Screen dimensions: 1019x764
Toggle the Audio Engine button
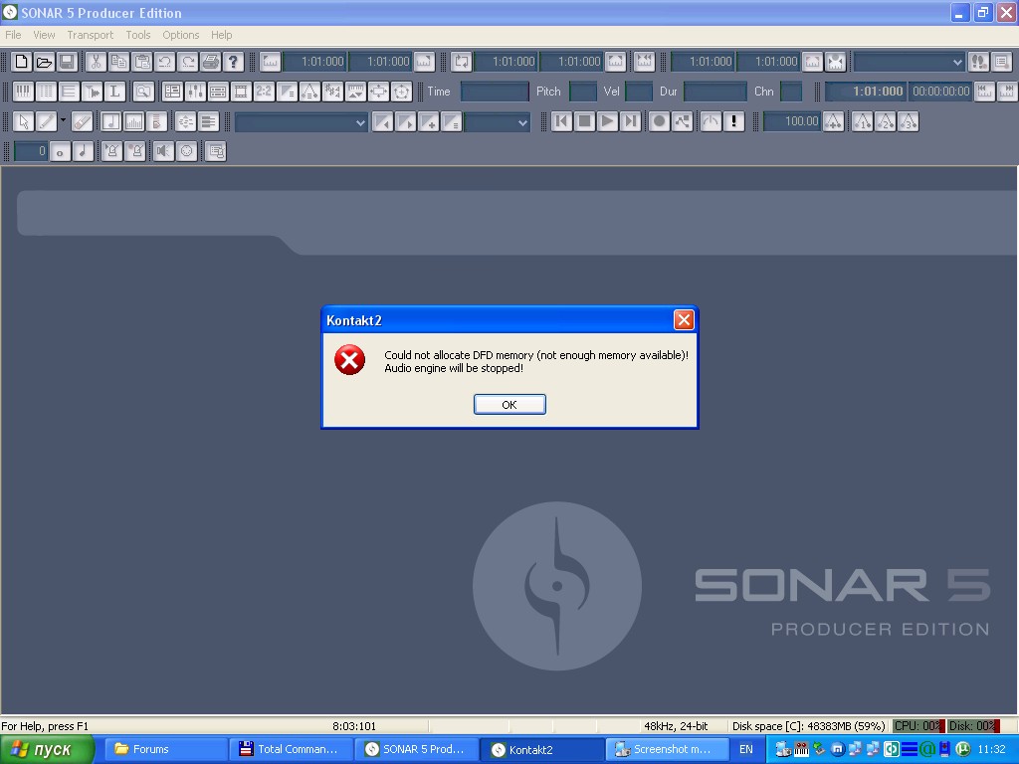[711, 121]
